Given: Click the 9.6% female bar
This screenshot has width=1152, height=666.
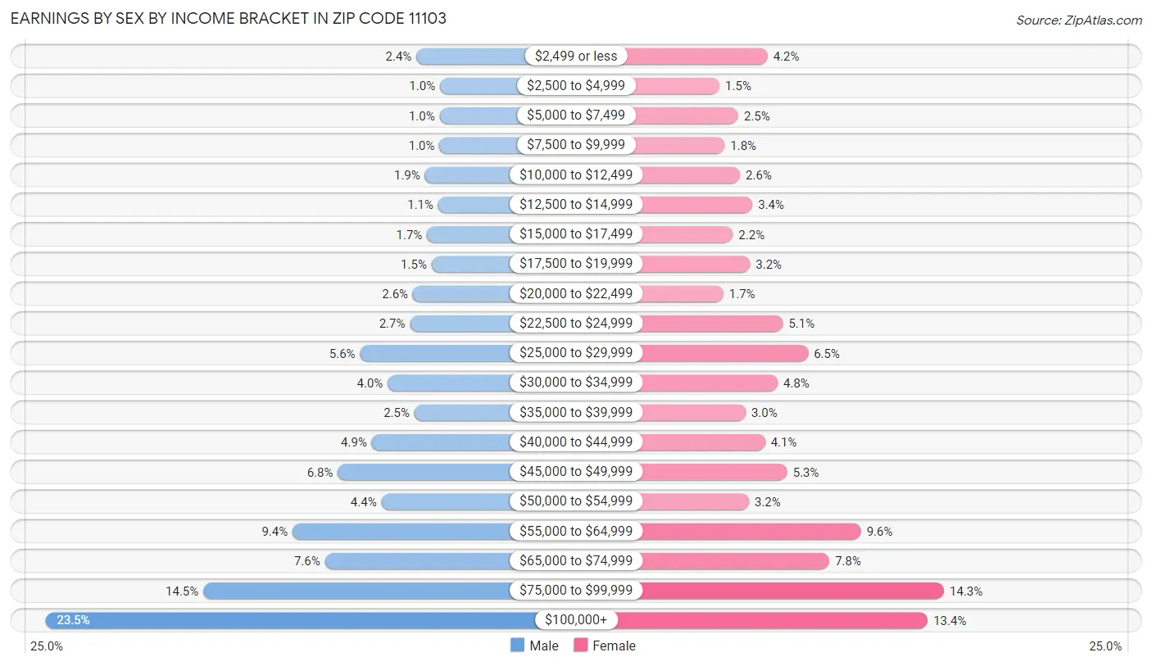Looking at the screenshot, I should tap(719, 531).
